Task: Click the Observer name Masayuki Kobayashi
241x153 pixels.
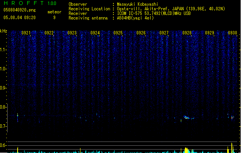Action: point(138,4)
